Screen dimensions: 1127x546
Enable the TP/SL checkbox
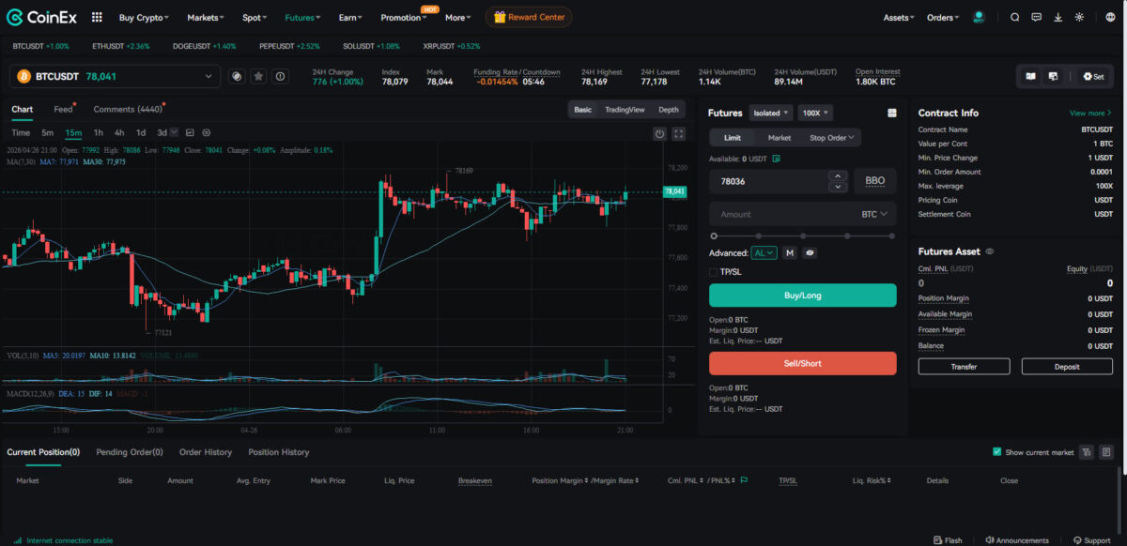coord(714,272)
